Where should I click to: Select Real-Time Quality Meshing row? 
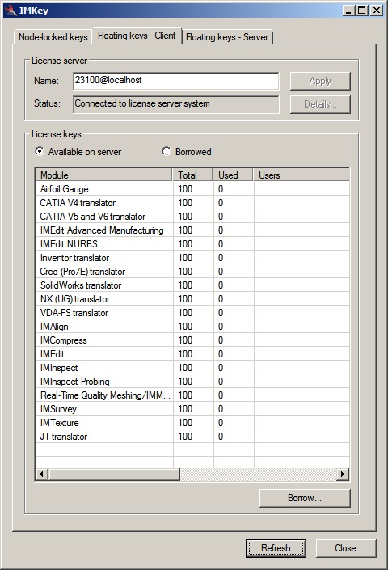click(x=192, y=395)
